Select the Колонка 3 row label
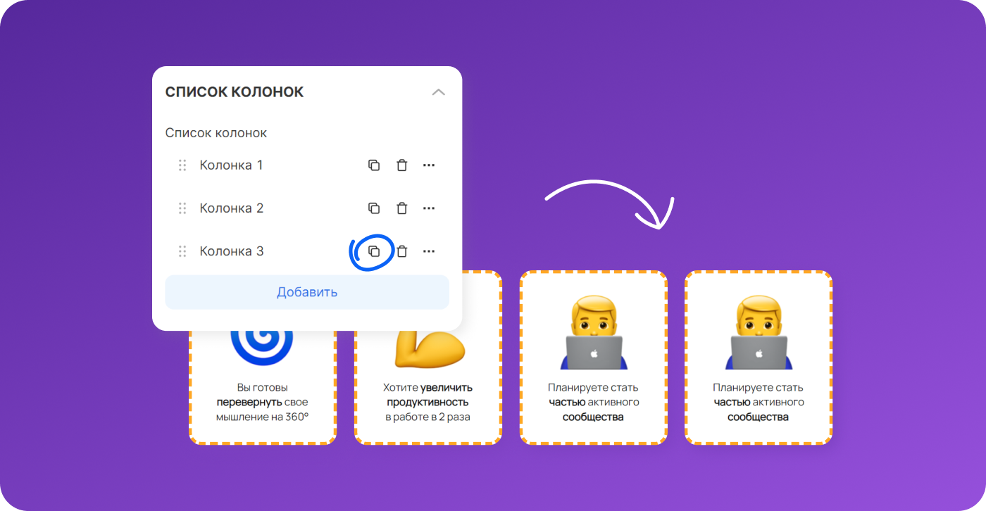This screenshot has height=511, width=986. (232, 251)
